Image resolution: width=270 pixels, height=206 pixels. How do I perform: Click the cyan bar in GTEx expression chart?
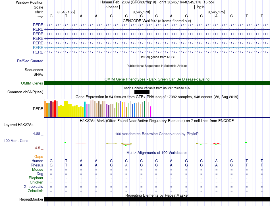[85, 109]
